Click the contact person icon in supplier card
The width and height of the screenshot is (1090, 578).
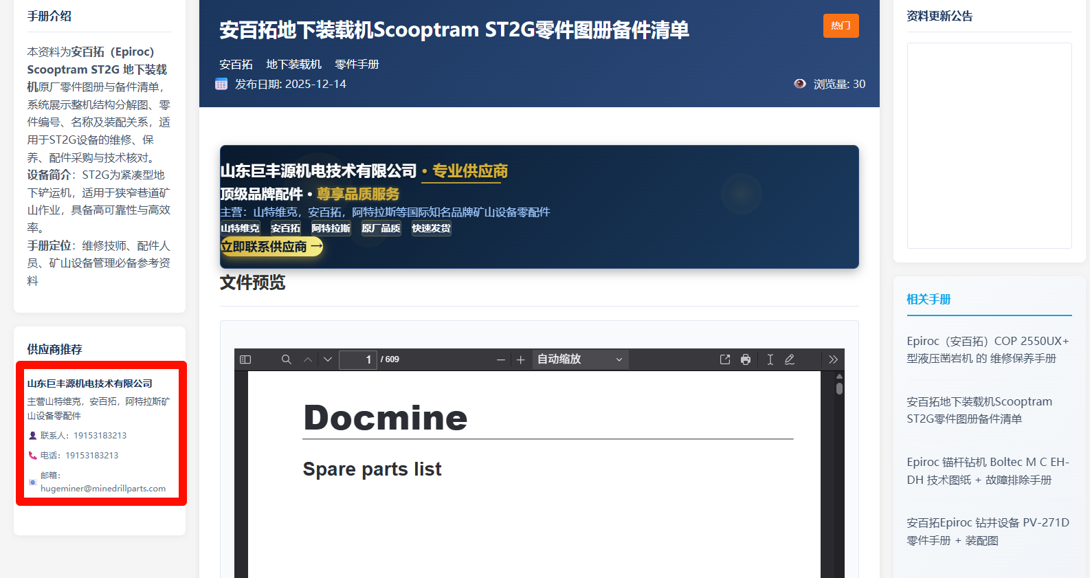[32, 436]
